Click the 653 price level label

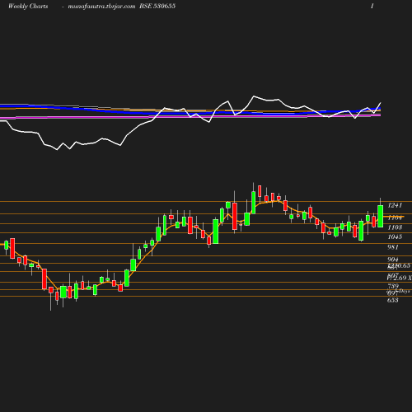click(393, 300)
